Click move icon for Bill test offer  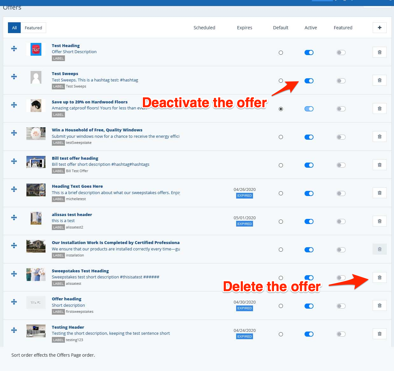(14, 161)
